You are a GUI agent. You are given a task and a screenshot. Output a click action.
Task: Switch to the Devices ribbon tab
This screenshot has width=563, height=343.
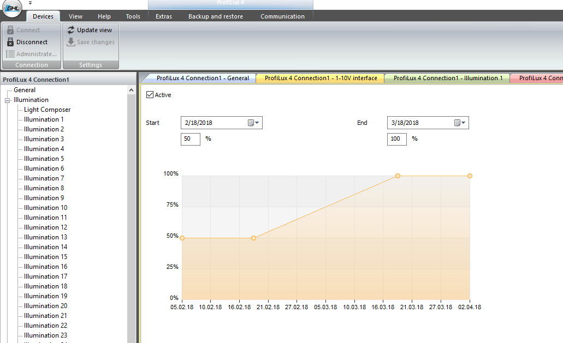(x=43, y=16)
